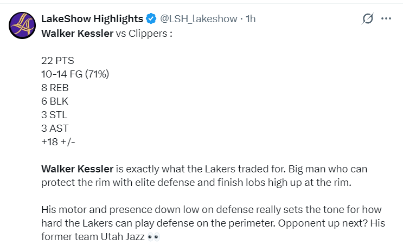Click the 22 PTS stat line
The width and height of the screenshot is (403, 245).
(57, 61)
